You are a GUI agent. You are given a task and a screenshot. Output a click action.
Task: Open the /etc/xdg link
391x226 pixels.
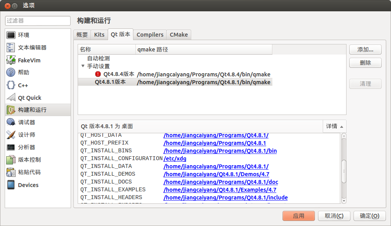tap(175, 158)
